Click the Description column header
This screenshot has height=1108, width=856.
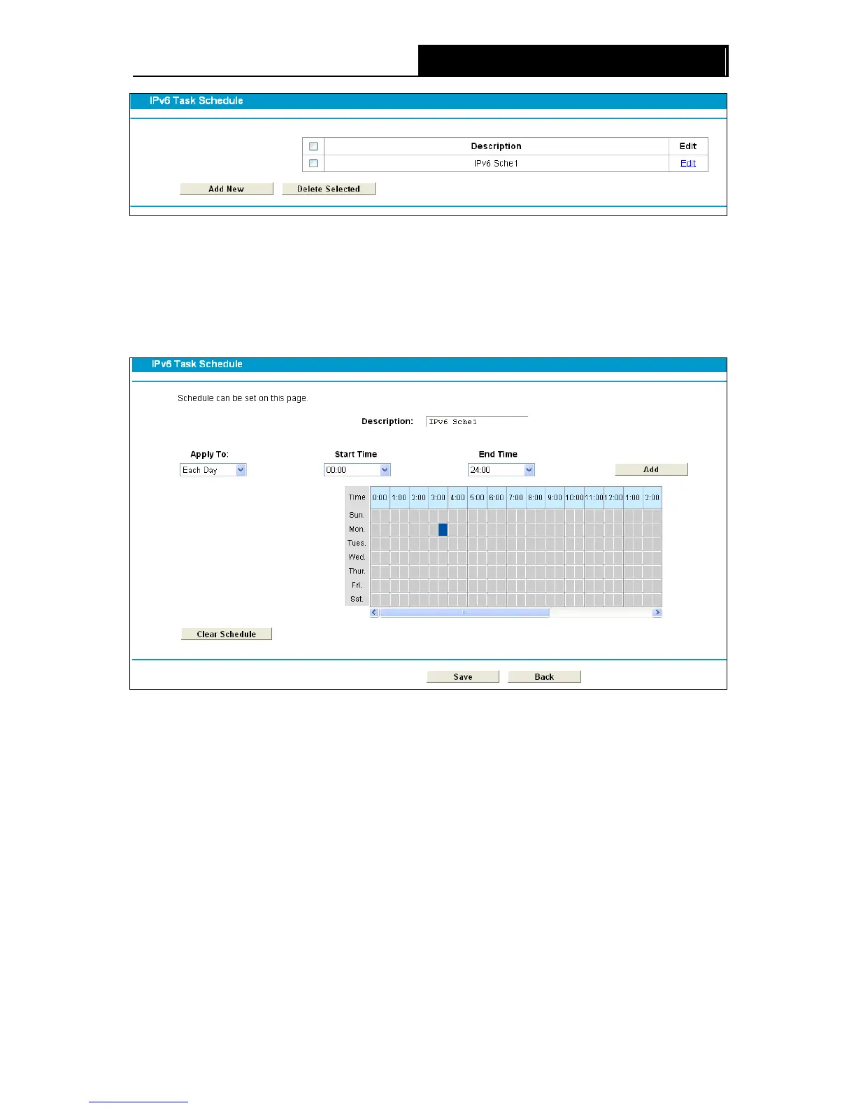click(497, 146)
